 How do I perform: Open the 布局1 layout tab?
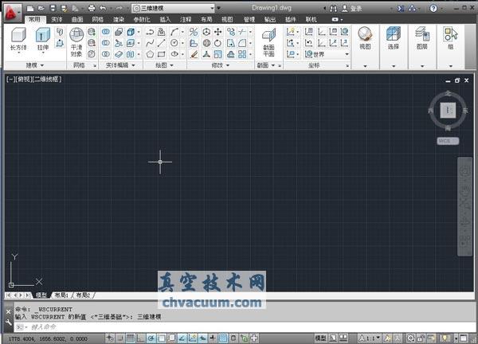tap(61, 295)
